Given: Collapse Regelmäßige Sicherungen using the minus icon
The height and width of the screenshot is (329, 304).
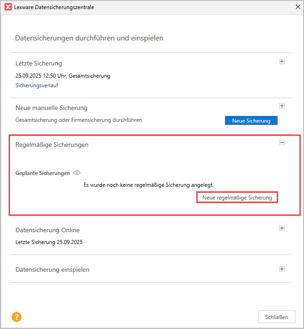Looking at the screenshot, I should (282, 143).
